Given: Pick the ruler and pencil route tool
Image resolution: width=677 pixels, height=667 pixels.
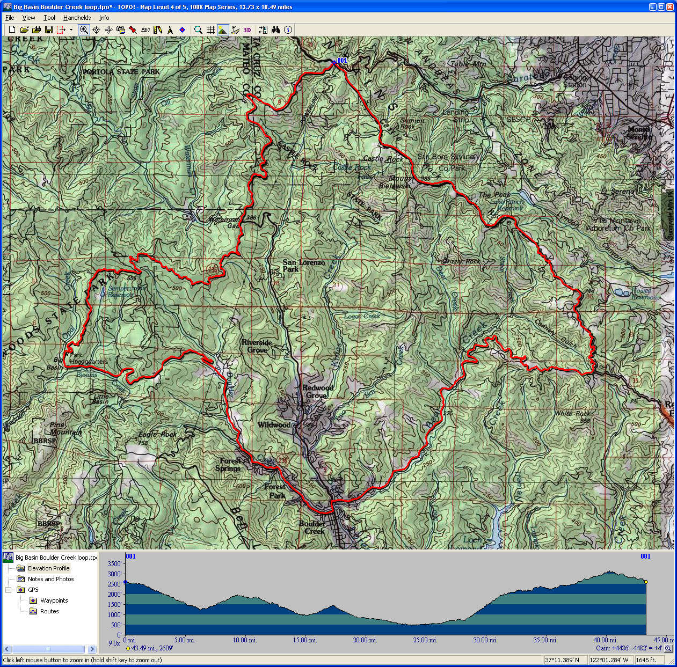Looking at the screenshot, I should click(x=158, y=30).
